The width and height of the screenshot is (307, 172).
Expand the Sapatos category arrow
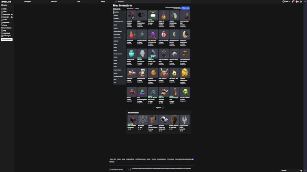125,73
